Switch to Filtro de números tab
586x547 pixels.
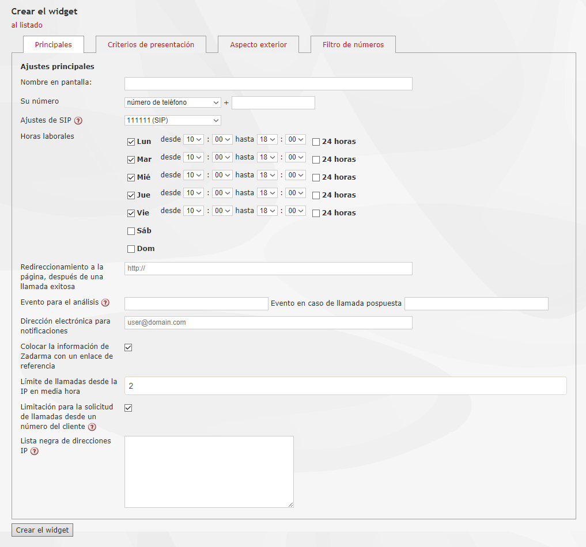tap(353, 44)
